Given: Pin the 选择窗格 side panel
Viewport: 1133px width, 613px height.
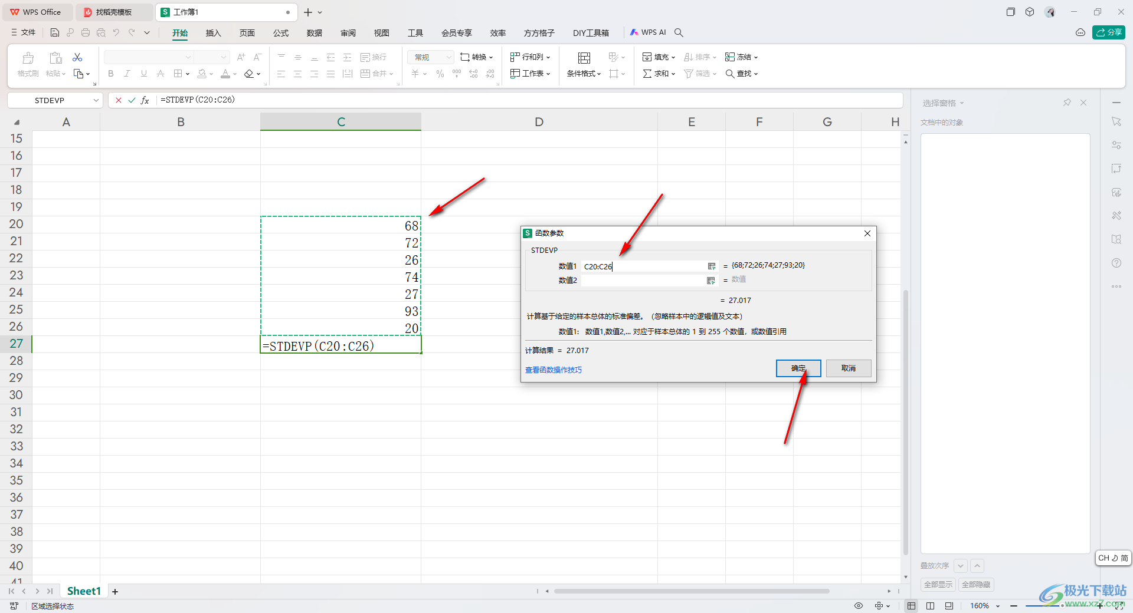Looking at the screenshot, I should [1067, 103].
